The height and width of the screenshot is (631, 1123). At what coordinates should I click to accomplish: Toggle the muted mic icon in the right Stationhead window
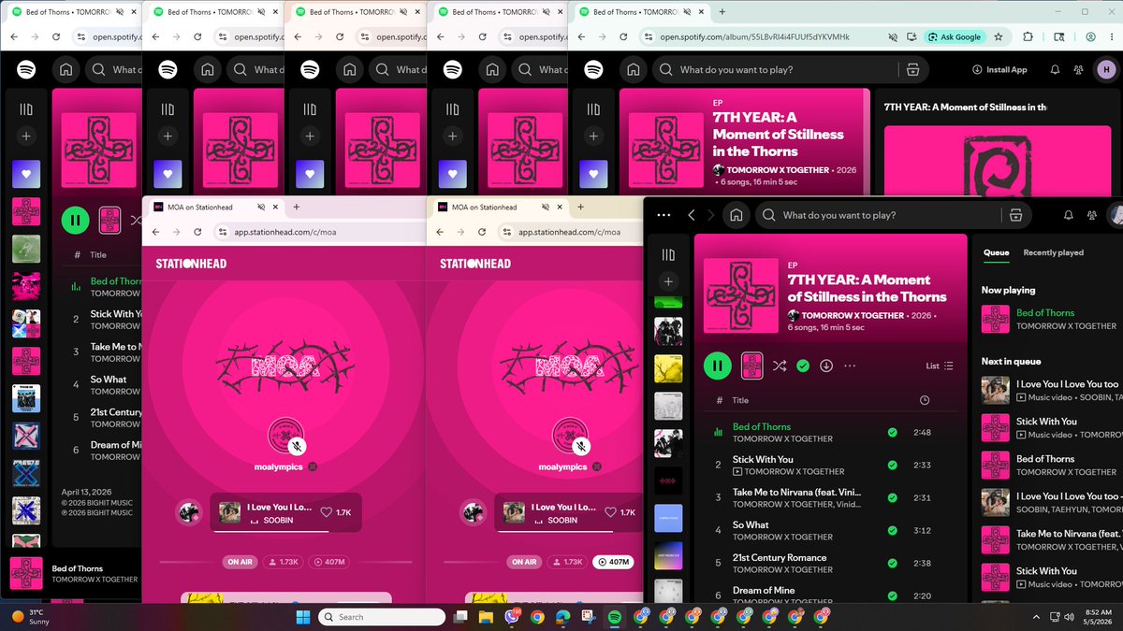point(581,447)
